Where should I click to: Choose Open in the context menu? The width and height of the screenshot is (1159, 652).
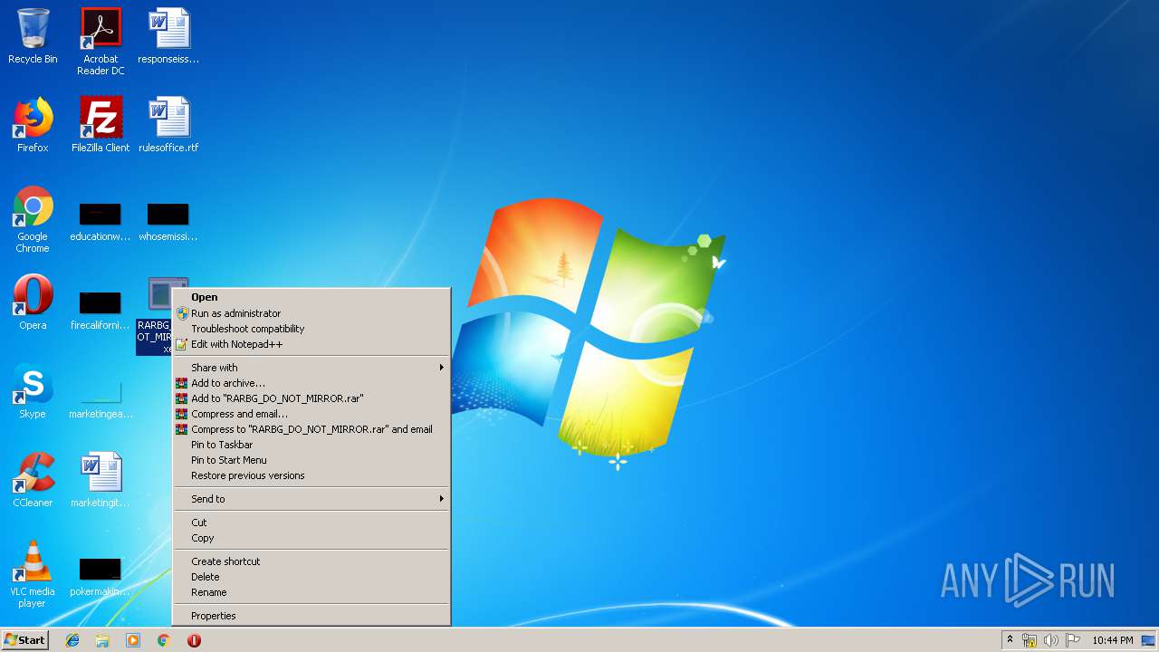311,297
